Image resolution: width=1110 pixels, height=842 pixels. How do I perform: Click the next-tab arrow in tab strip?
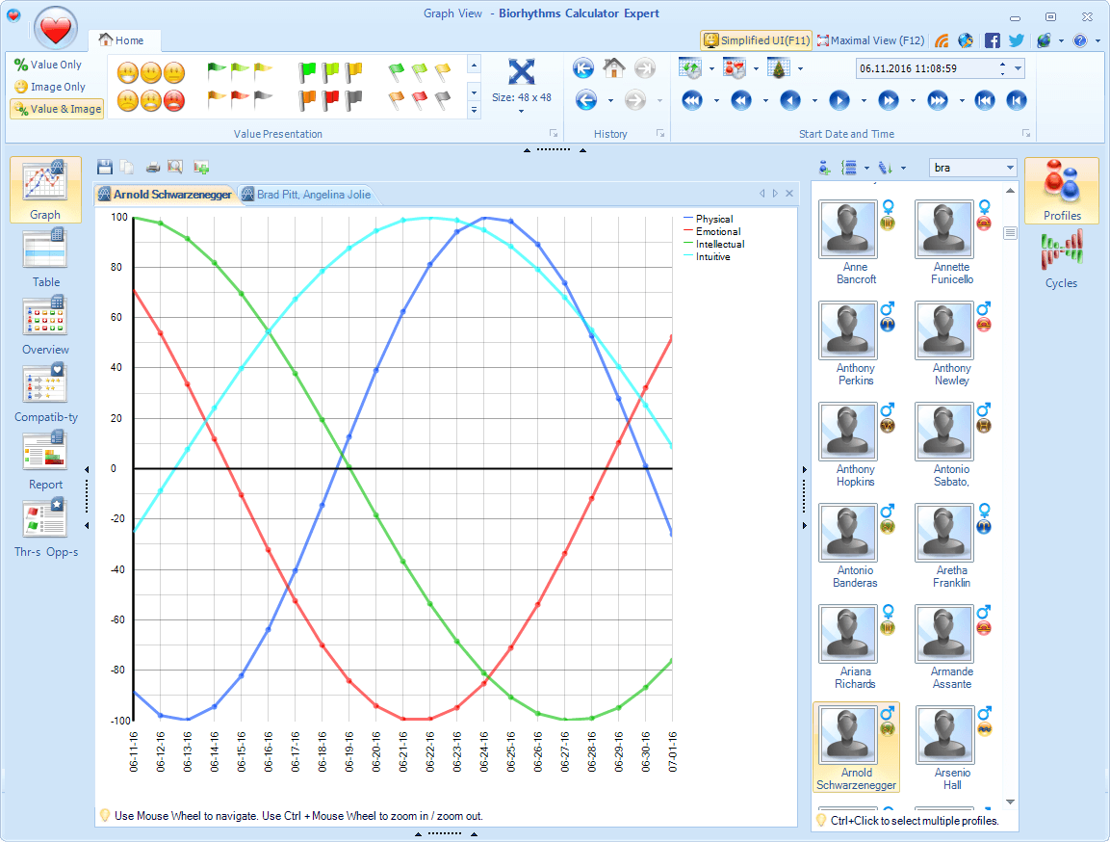click(775, 193)
